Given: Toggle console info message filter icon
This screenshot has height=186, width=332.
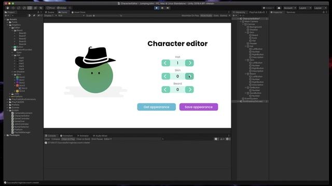Looking at the screenshot, I should coord(217,139).
